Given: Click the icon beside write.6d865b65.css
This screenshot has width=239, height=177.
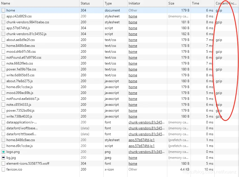Looking at the screenshot, I should (3, 75).
